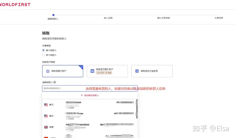Click the bank building icon in 转账至银行账户 card
This screenshot has width=235, height=138.
coord(48,71)
